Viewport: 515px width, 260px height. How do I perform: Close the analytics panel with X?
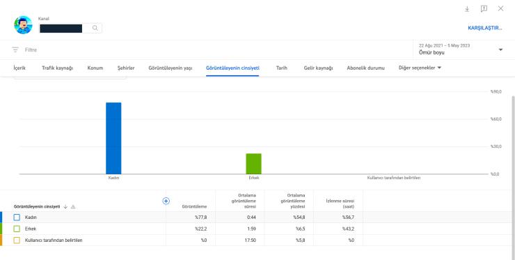500,8
